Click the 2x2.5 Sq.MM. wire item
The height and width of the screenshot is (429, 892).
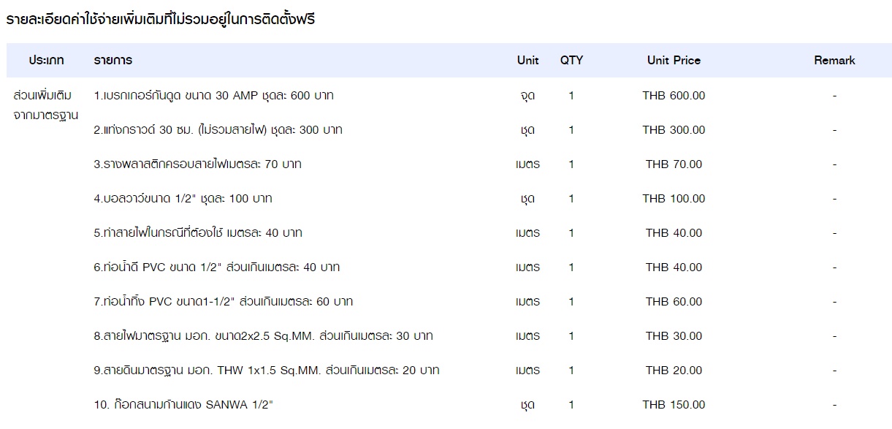[x=263, y=336]
